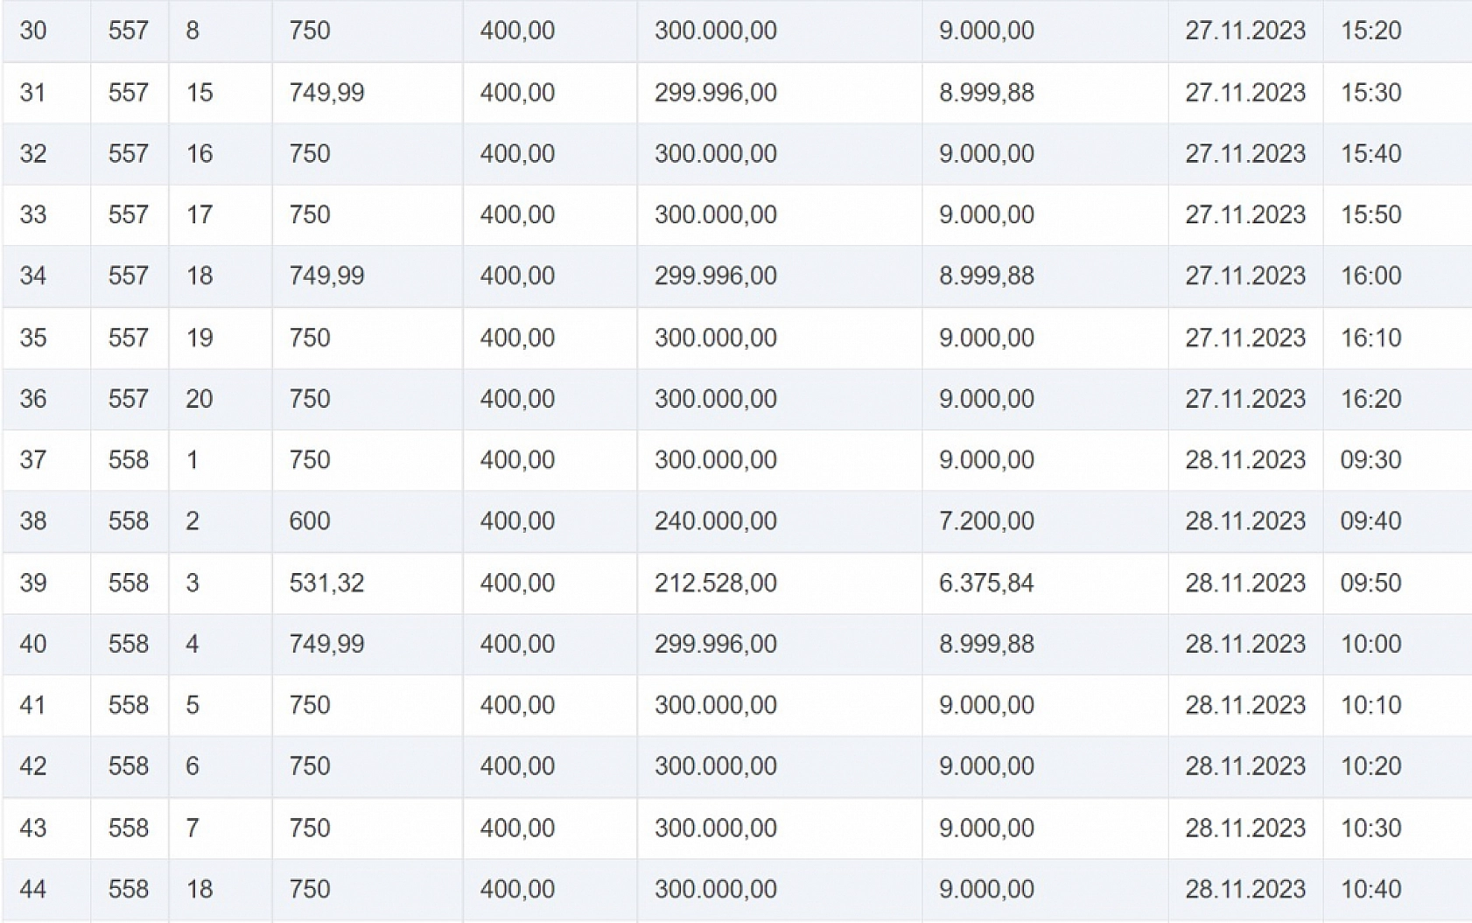
Task: Click the 16:00 time cell
Action: coord(1370,276)
